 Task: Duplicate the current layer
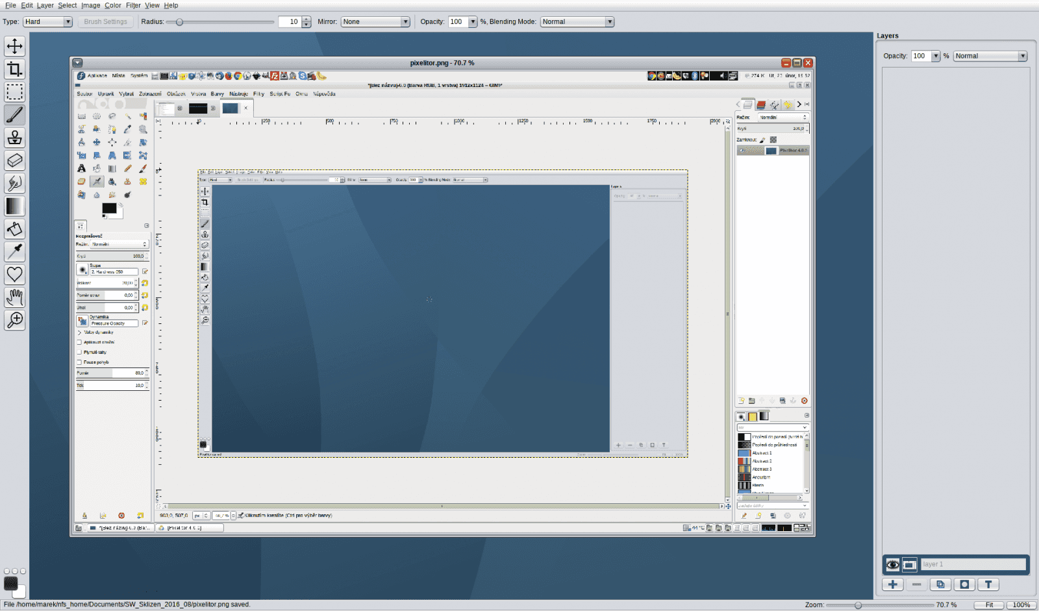[940, 584]
